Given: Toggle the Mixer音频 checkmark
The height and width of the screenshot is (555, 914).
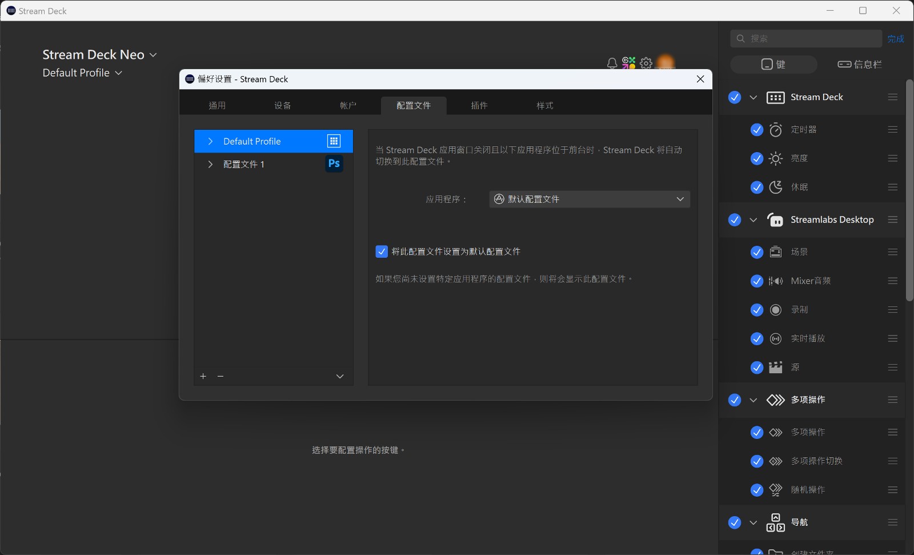Looking at the screenshot, I should [x=757, y=281].
